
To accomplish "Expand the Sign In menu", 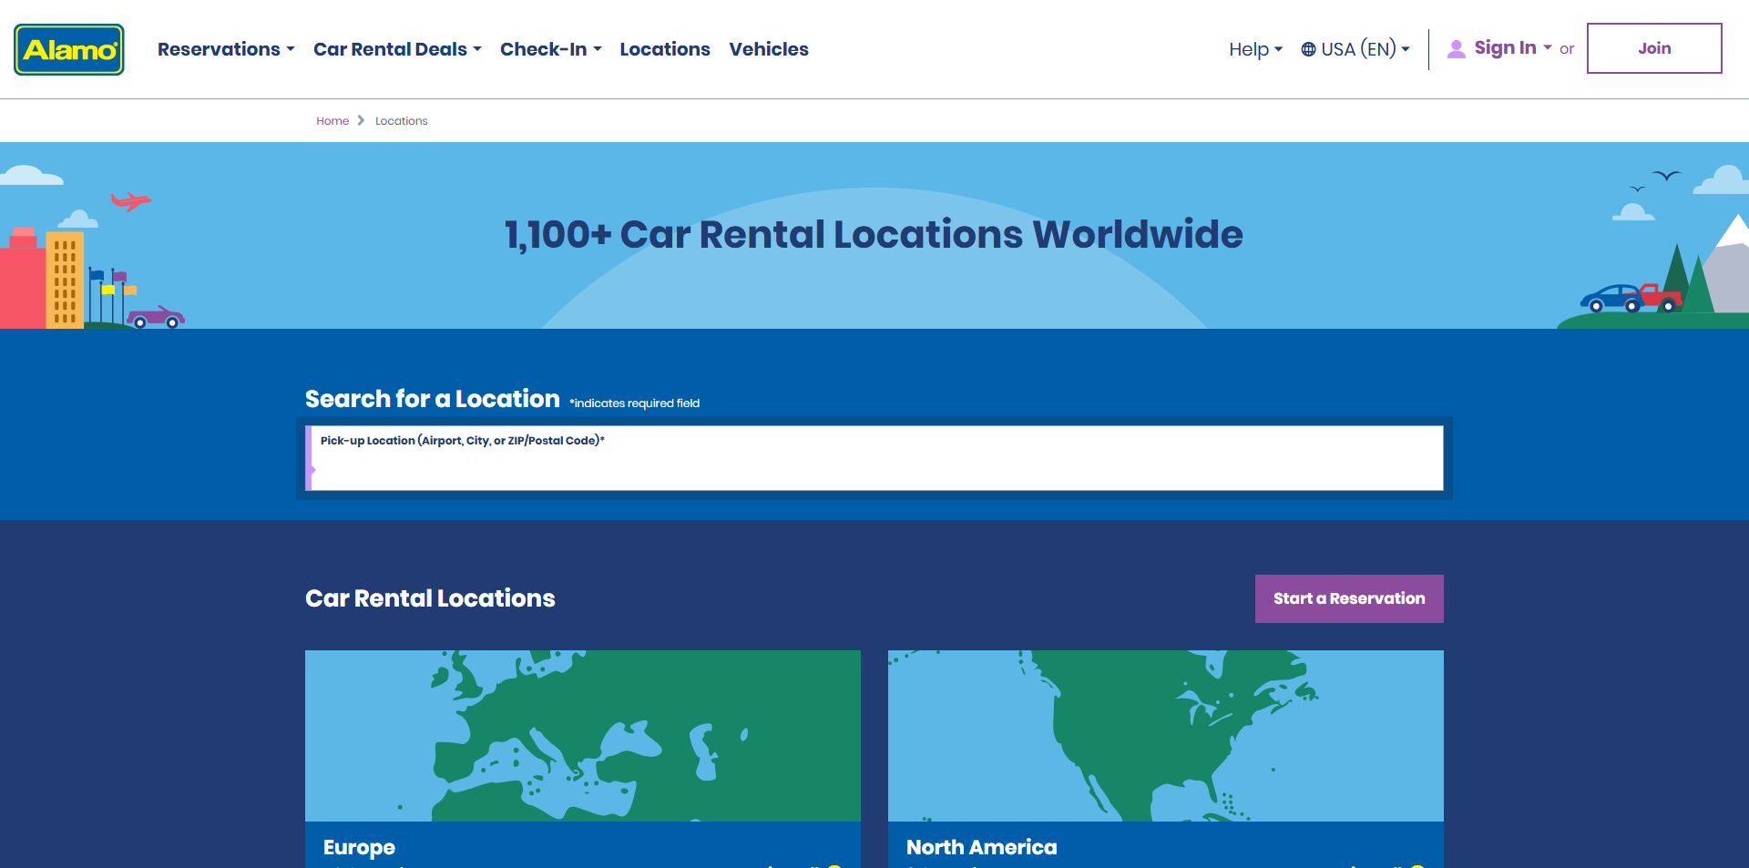I will (x=1512, y=48).
